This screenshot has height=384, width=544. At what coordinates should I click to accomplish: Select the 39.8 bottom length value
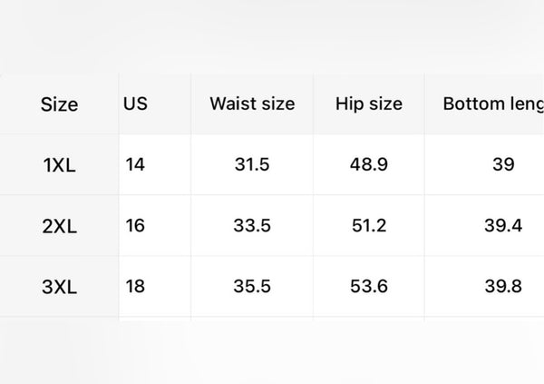click(x=503, y=286)
